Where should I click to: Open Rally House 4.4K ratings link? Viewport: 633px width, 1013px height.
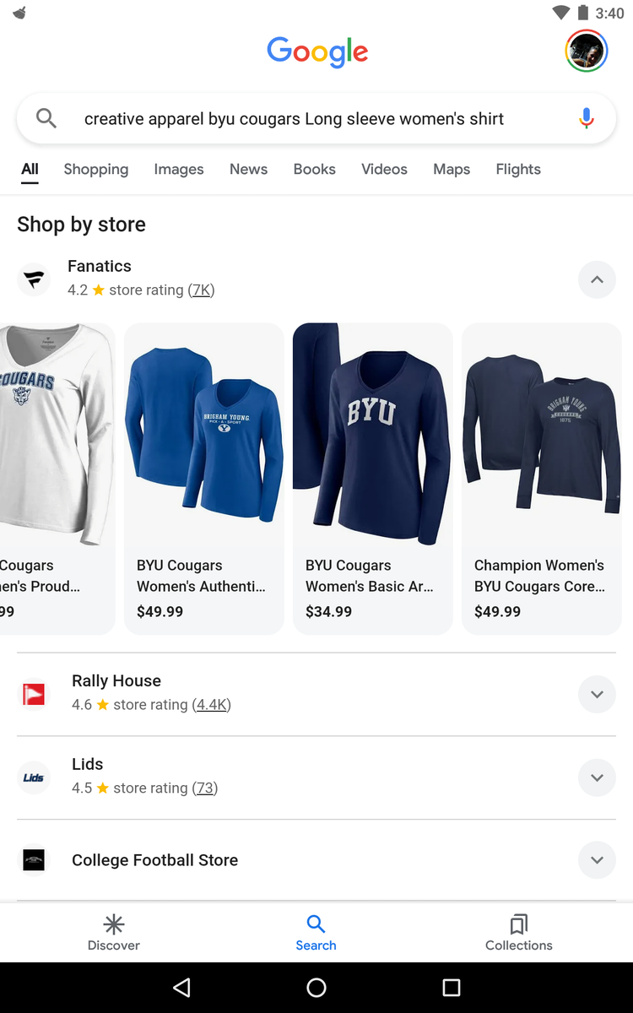(x=212, y=705)
